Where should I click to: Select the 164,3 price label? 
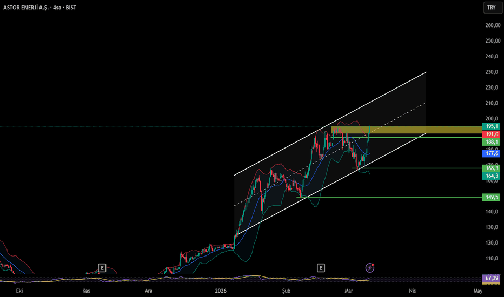click(491, 175)
